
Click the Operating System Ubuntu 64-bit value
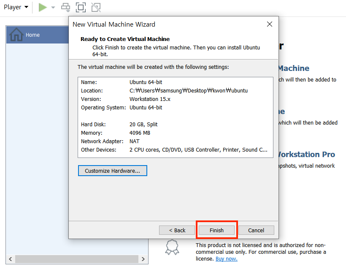146,108
